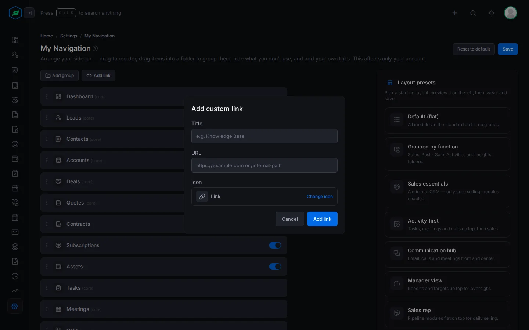Screen dimensions: 529x330
Task: Click the Subscriptions row dollar icon
Action: click(58, 245)
